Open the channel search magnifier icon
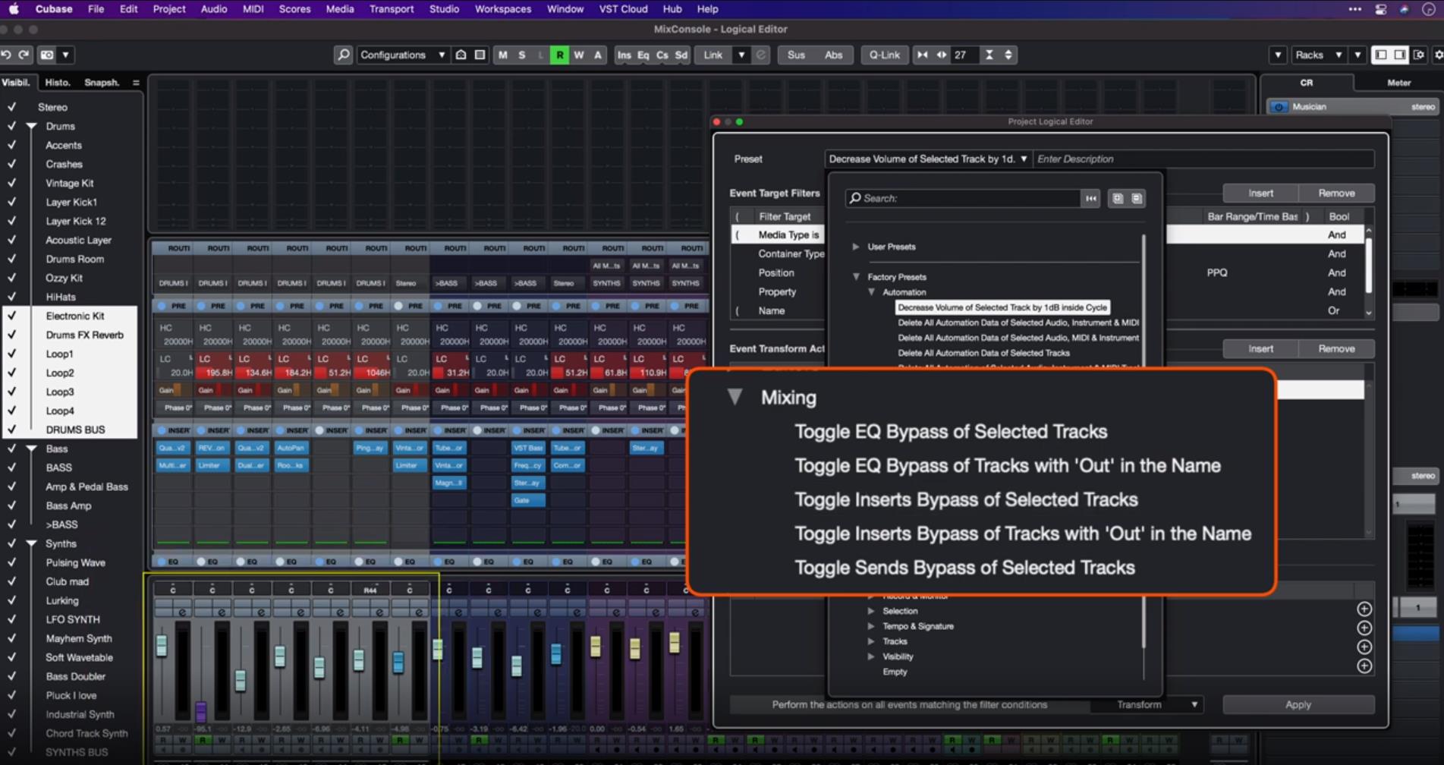 coord(343,55)
